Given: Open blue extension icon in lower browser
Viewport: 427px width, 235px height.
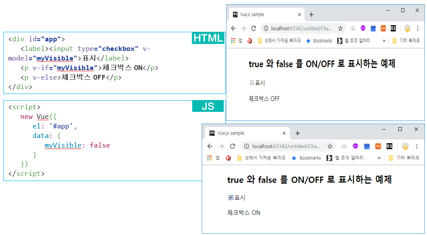Looking at the screenshot, I should click(367, 146).
